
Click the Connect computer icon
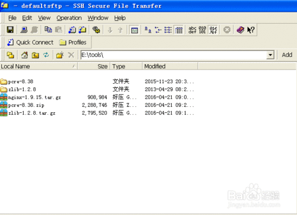click(24, 30)
